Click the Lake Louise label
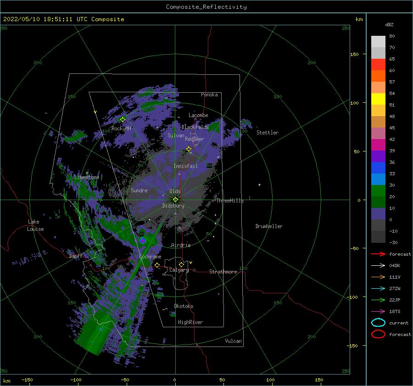The image size is (413, 386). (35, 225)
